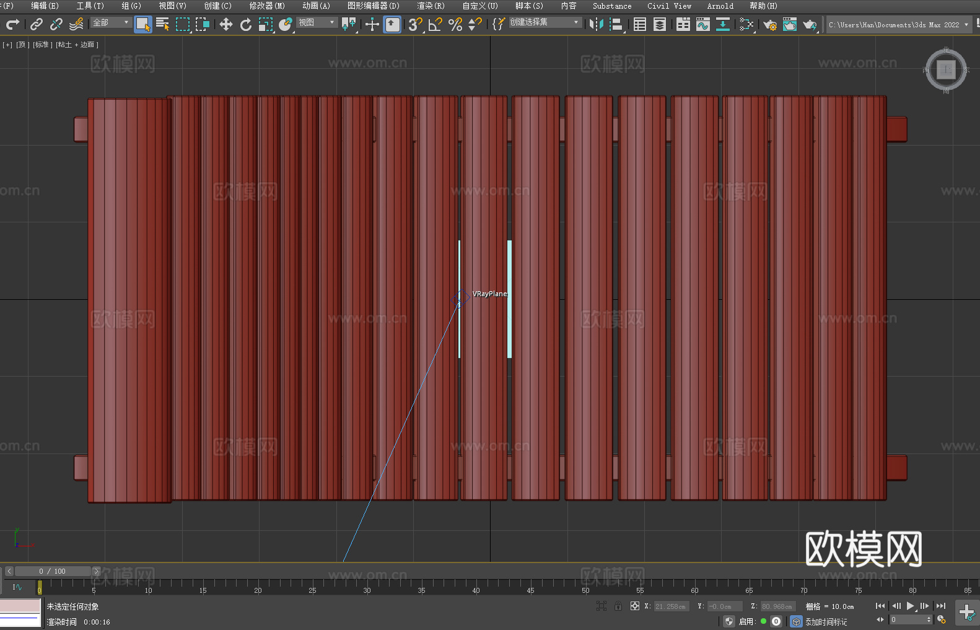Activate the Select Object tool
The image size is (980, 630).
click(143, 24)
